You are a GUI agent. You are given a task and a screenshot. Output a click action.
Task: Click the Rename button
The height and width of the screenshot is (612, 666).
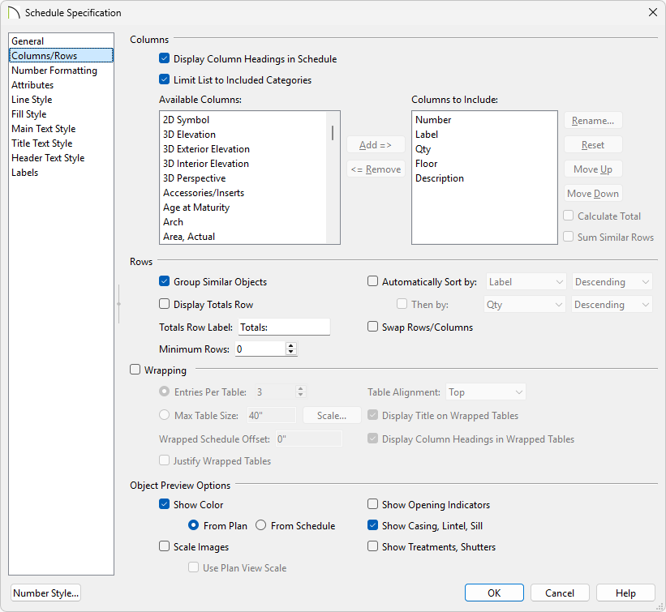click(x=593, y=120)
